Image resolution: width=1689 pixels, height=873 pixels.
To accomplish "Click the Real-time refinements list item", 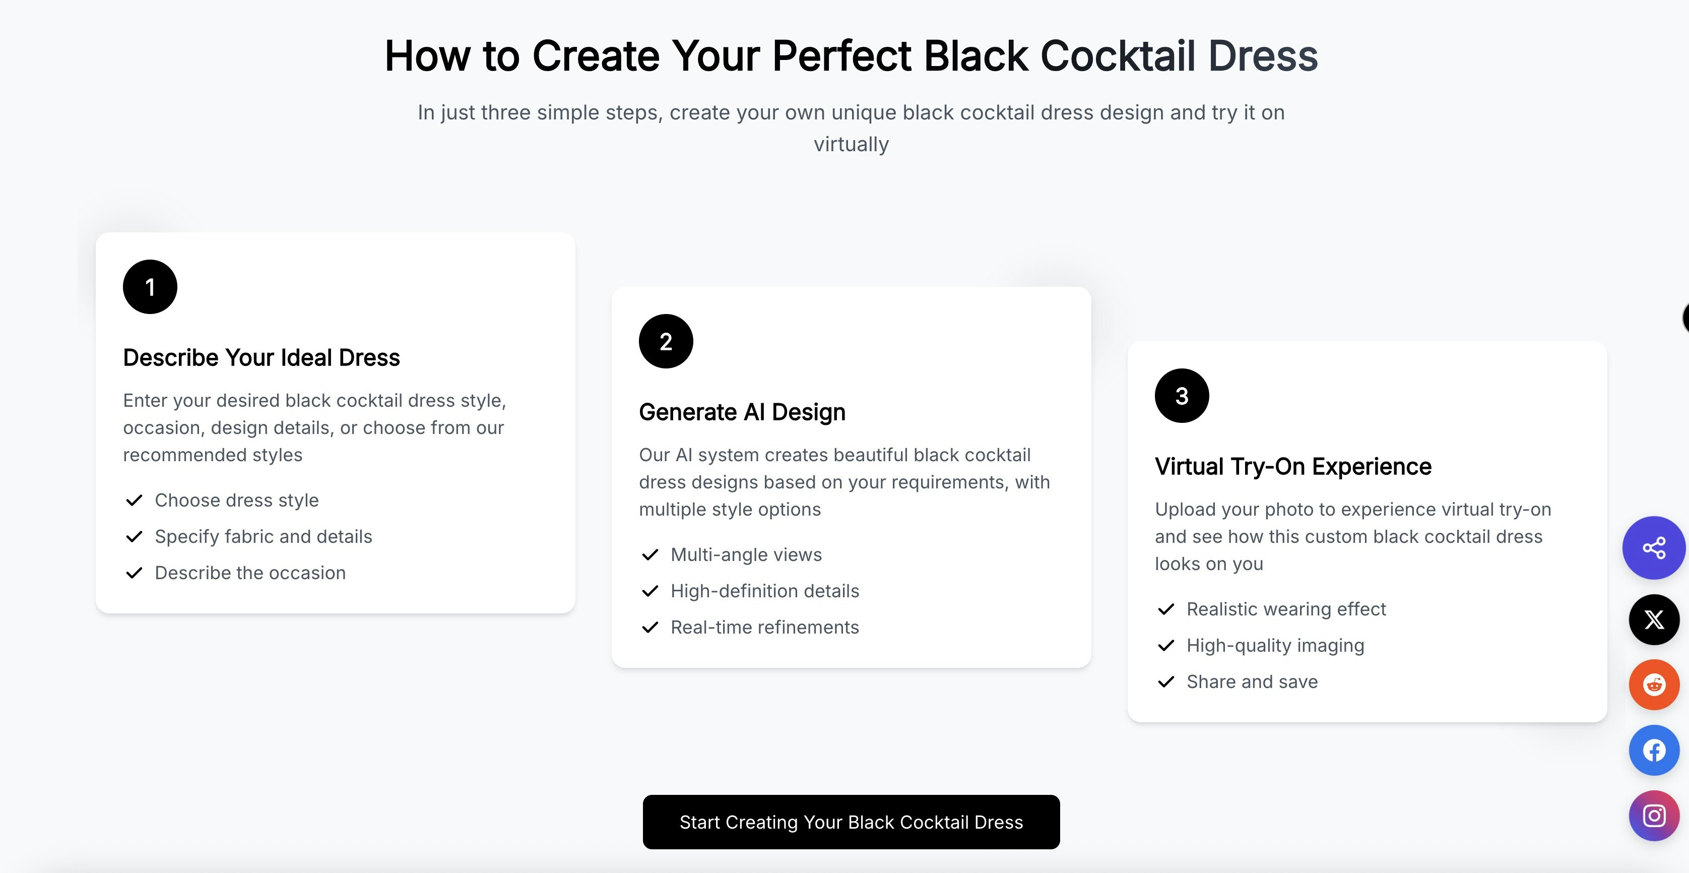I will pos(764,627).
